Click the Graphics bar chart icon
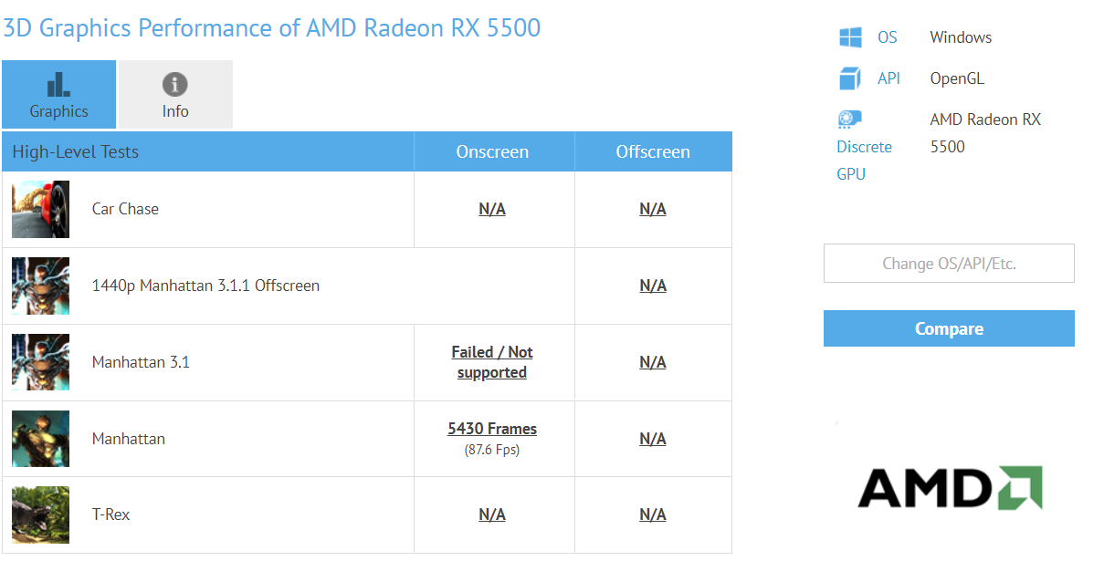The image size is (1104, 561). [x=58, y=85]
